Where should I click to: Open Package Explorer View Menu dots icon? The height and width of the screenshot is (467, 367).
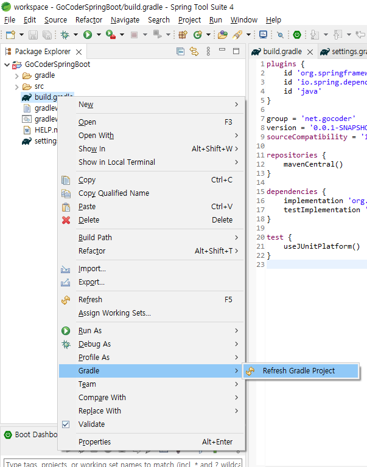tap(208, 52)
